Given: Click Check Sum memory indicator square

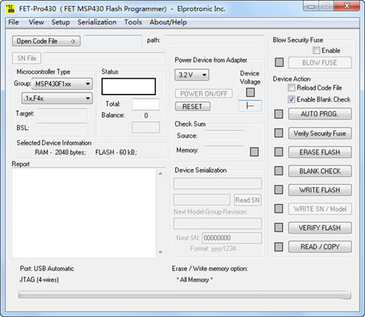Looking at the screenshot, I should tap(254, 152).
